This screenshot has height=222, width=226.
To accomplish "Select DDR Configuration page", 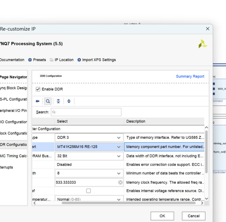I will [14, 145].
